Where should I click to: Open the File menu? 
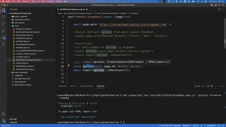click(x=14, y=1)
